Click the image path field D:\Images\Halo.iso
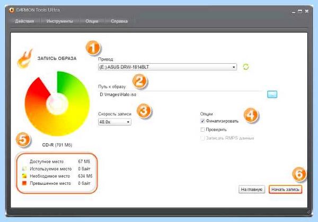The width and height of the screenshot is (318, 222). click(x=181, y=95)
